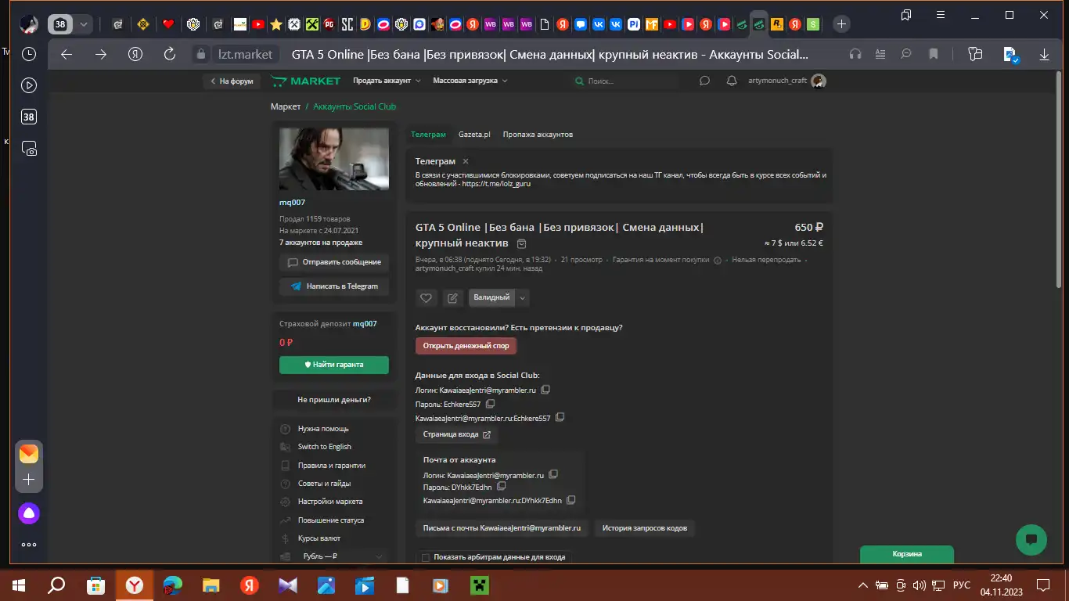Open 'История запросов кодов' button
The width and height of the screenshot is (1069, 601).
coord(645,528)
